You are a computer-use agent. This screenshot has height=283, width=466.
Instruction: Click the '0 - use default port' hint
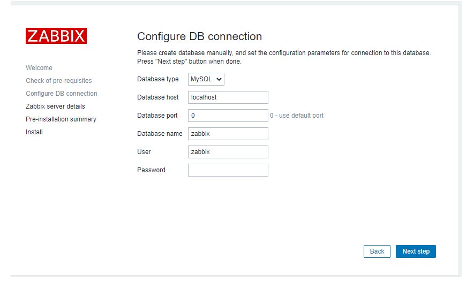click(x=297, y=116)
